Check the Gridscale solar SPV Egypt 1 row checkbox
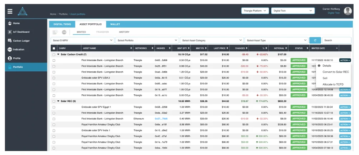The image size is (359, 155). (54, 107)
